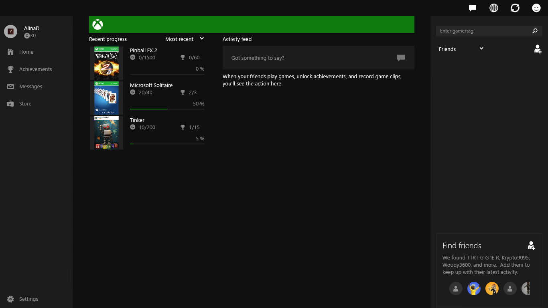Select the orange suggested friend avatar
This screenshot has height=308, width=548.
point(492,288)
